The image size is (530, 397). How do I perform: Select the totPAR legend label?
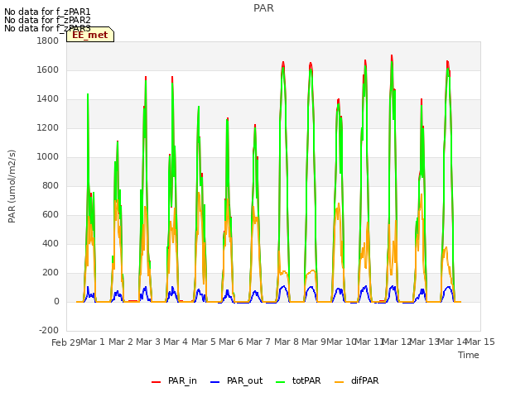[306, 380]
